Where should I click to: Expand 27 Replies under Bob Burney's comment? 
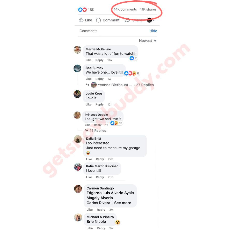145,85
